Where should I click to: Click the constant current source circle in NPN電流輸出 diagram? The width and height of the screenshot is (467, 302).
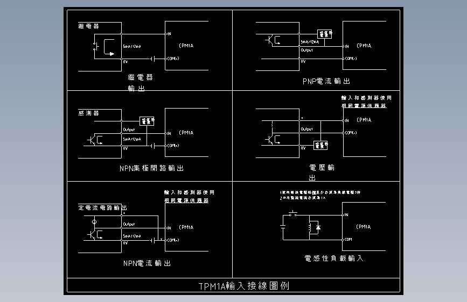(94, 222)
